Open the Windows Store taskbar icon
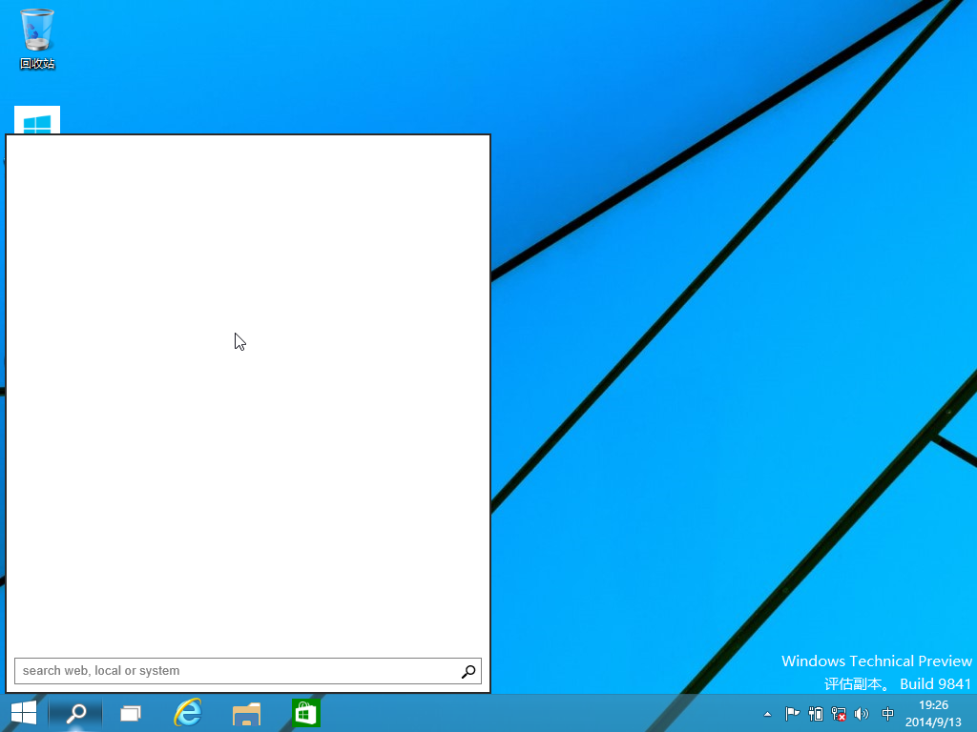This screenshot has height=732, width=977. (x=305, y=713)
